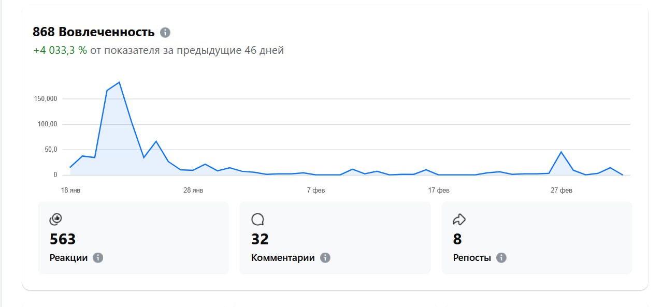
Task: Select the 8 Репосты metric card
Action: [536, 238]
